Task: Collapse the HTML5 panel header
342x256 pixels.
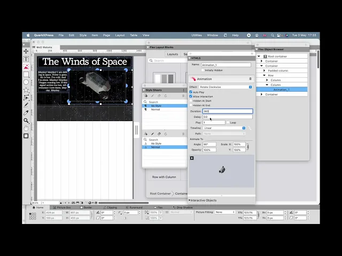Action: [190, 58]
